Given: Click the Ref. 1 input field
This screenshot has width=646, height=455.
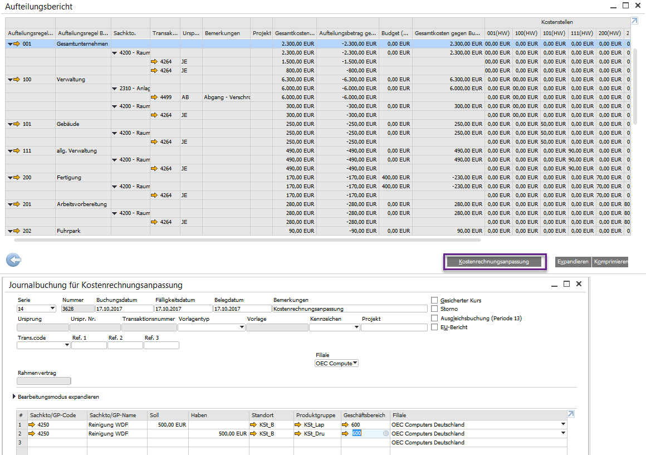Looking at the screenshot, I should coord(89,345).
